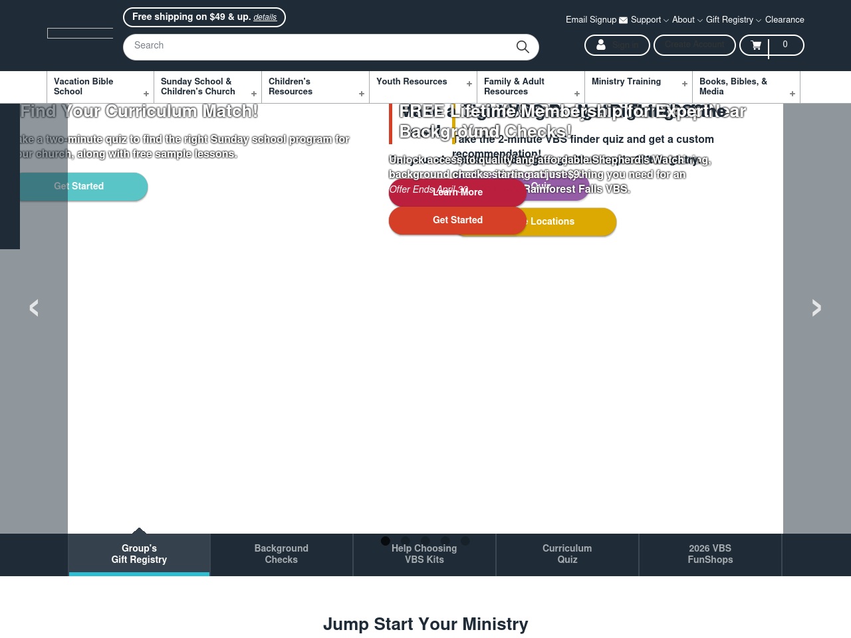The height and width of the screenshot is (638, 851).
Task: Expand the Support dropdown
Action: click(650, 20)
